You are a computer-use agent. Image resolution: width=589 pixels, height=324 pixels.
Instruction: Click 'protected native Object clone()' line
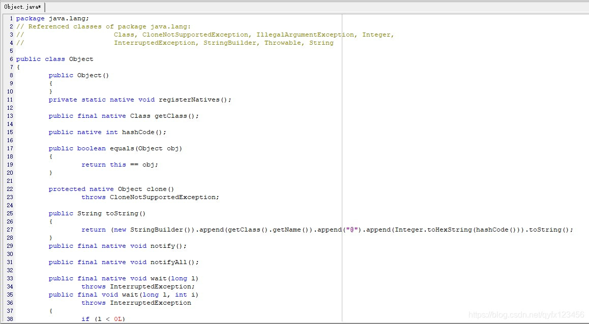click(111, 189)
